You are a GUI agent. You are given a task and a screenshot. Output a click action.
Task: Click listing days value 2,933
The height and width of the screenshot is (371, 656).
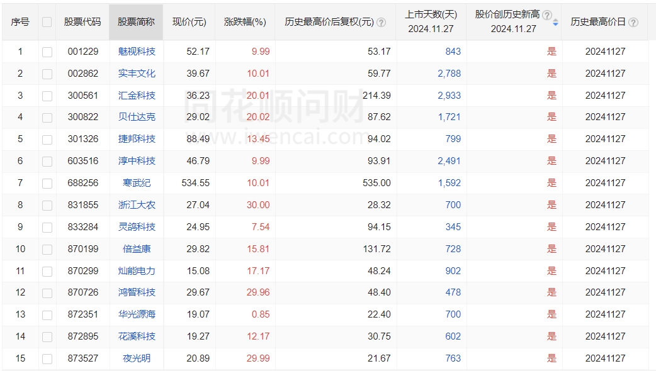[x=450, y=95]
